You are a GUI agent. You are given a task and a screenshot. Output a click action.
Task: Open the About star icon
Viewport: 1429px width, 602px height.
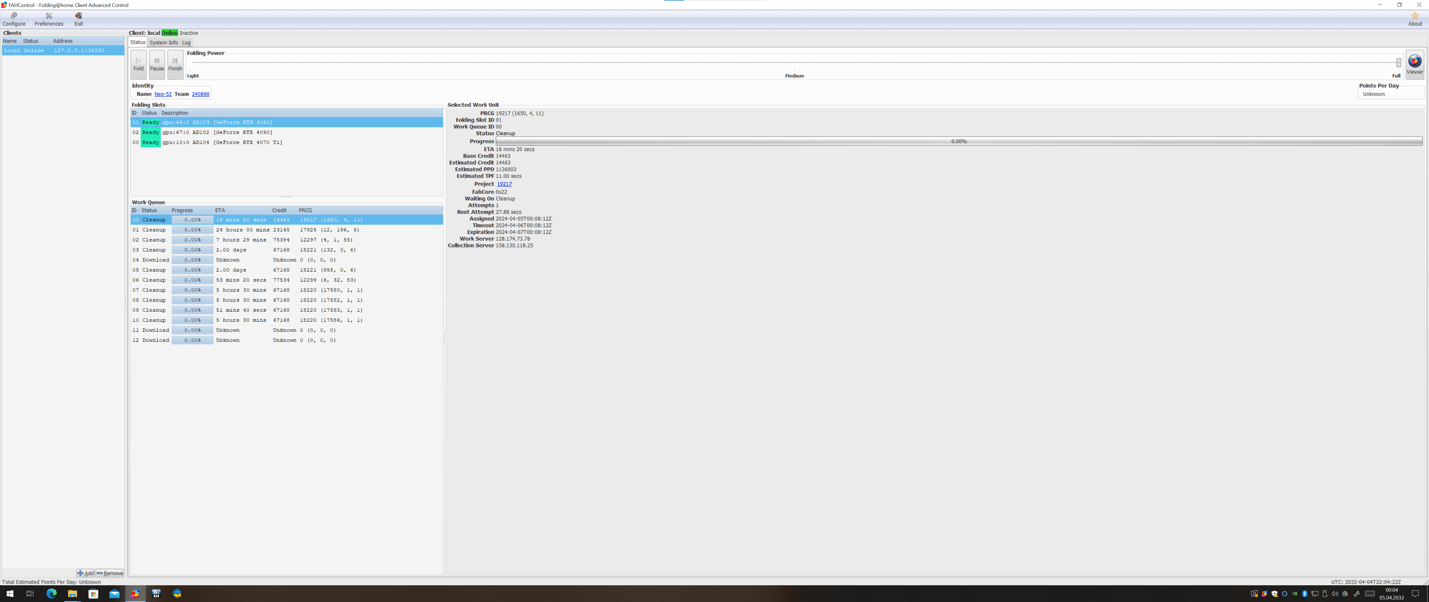tap(1414, 20)
